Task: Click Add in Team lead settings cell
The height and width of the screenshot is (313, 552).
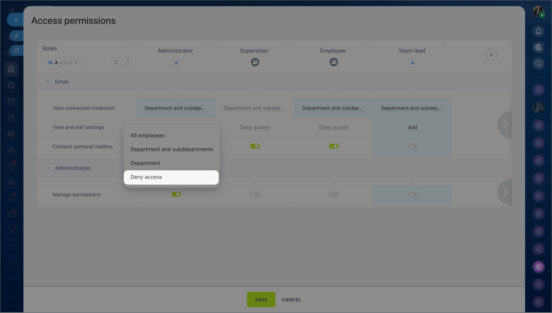Action: [x=412, y=127]
